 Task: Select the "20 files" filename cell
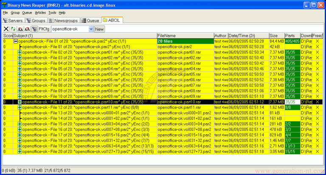185,41
